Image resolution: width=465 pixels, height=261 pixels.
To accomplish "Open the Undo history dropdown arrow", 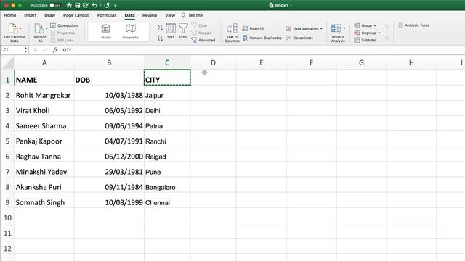I will pos(100,5).
